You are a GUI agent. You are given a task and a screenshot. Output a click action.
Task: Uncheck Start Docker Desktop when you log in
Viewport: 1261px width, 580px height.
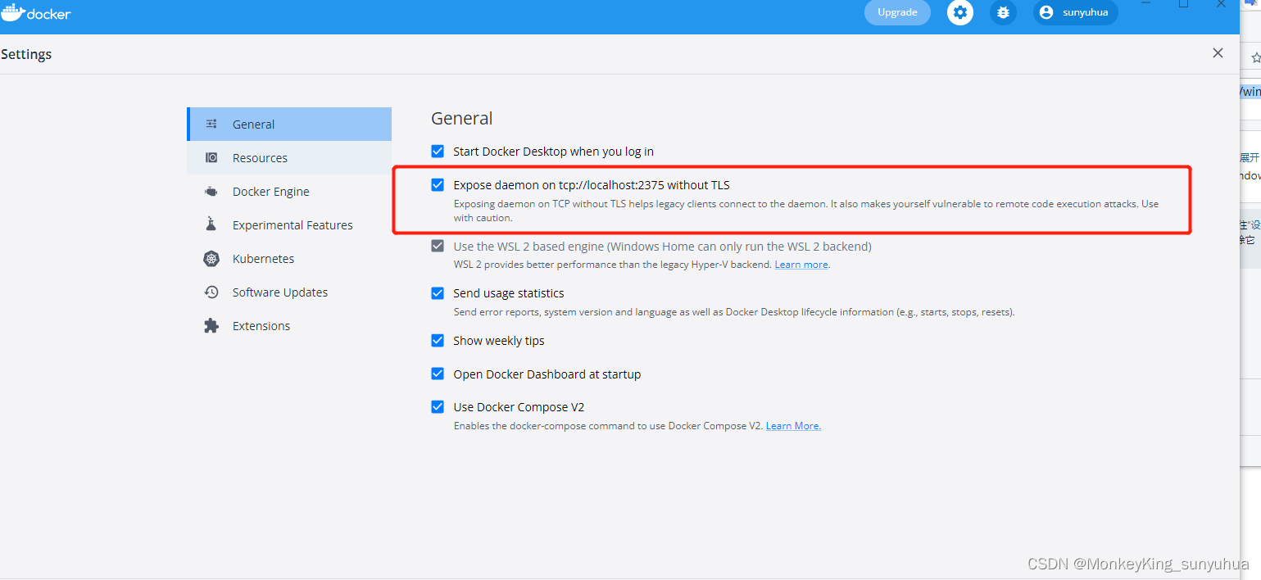coord(438,151)
